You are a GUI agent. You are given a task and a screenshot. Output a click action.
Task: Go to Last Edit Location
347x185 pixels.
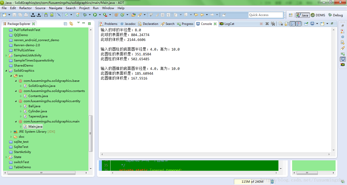tap(196, 15)
